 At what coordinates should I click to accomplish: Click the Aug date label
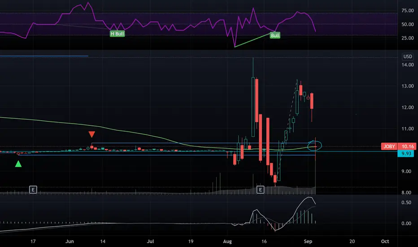[227, 242]
